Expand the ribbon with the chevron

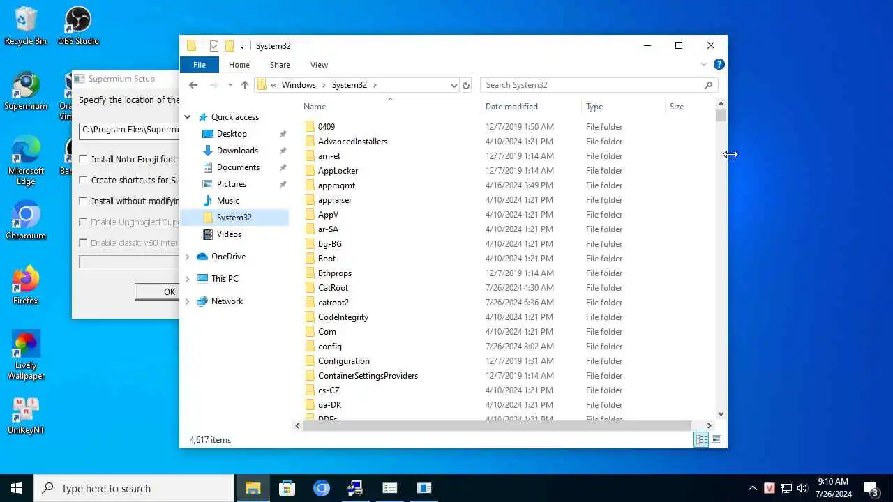(x=704, y=64)
